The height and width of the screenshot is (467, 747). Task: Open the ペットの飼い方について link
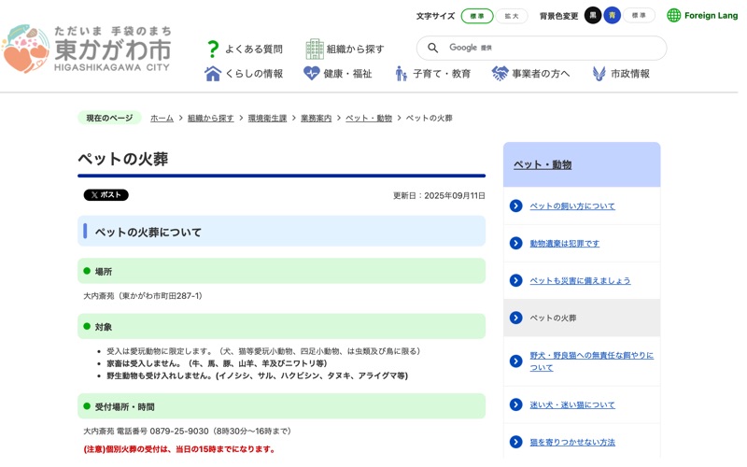coord(572,205)
